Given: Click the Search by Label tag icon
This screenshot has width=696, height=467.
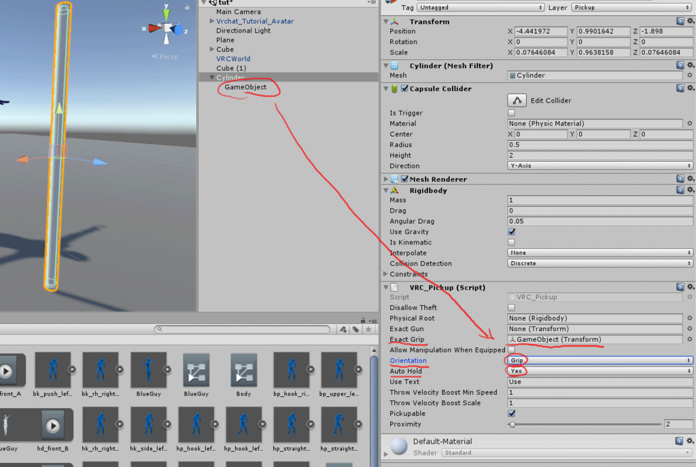Looking at the screenshot, I should pos(355,330).
